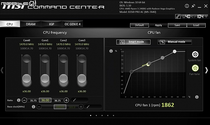Enable Smart mode for CPU fan
The height and width of the screenshot is (125, 210).
pos(133,42)
